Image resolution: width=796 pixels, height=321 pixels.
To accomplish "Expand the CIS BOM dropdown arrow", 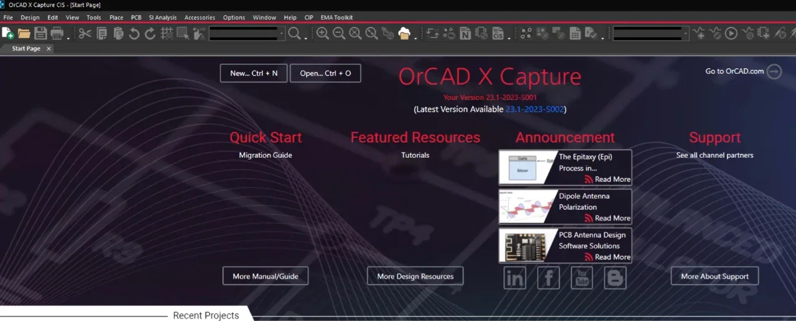I will click(509, 38).
